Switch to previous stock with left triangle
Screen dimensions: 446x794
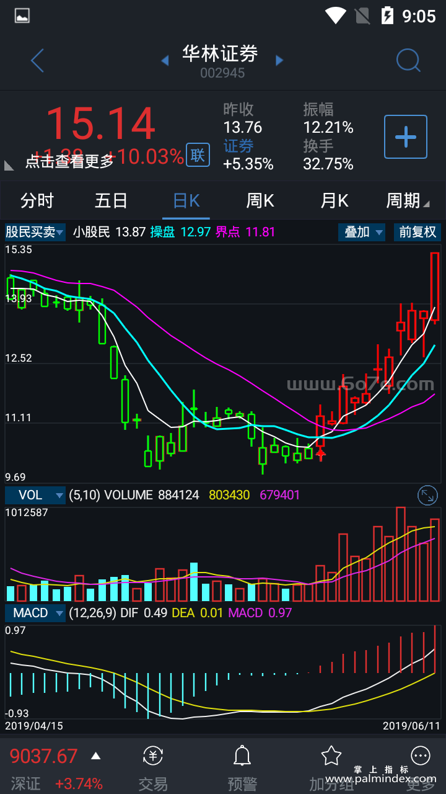pyautogui.click(x=165, y=60)
